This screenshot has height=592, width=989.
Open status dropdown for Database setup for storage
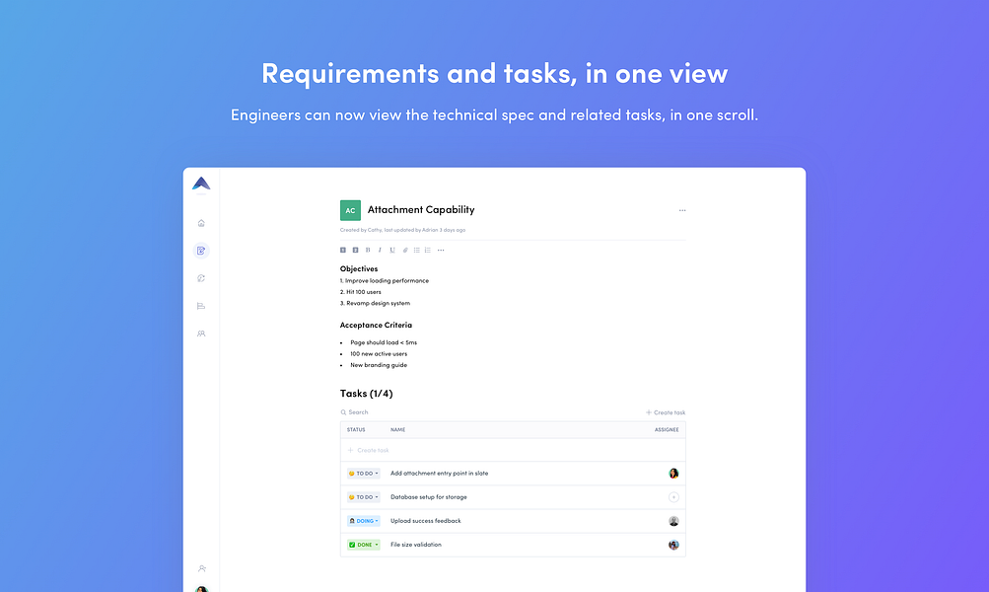363,497
